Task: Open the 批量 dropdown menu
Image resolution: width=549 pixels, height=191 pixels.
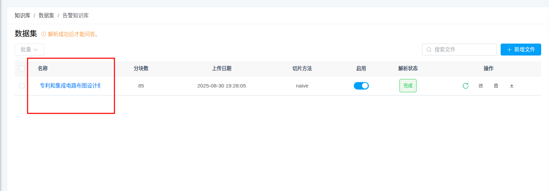Action: 29,50
